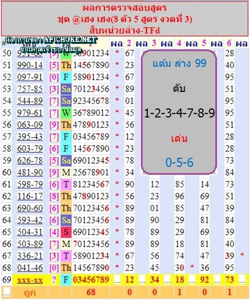Click the red xxx-xx prediction link
This screenshot has height=302, width=250.
click(30, 280)
